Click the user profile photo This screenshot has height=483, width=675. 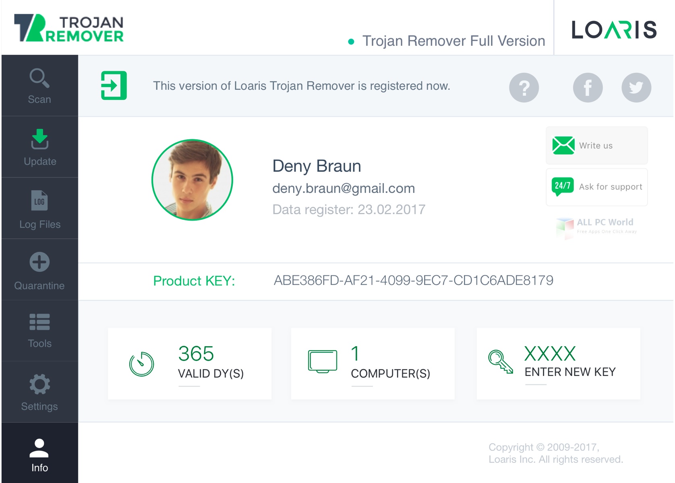pyautogui.click(x=192, y=180)
